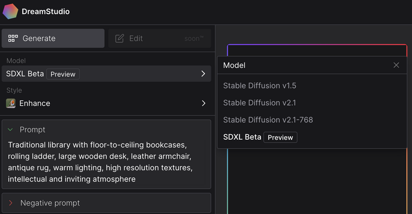Viewport: 412px width, 214px height.
Task: Click the Preview badge in the model list
Action: click(x=280, y=137)
